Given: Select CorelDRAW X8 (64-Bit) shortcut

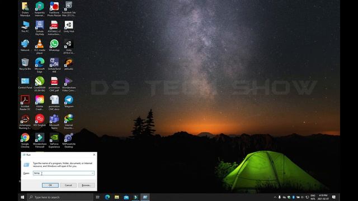Looking at the screenshot, I should coord(40,84).
